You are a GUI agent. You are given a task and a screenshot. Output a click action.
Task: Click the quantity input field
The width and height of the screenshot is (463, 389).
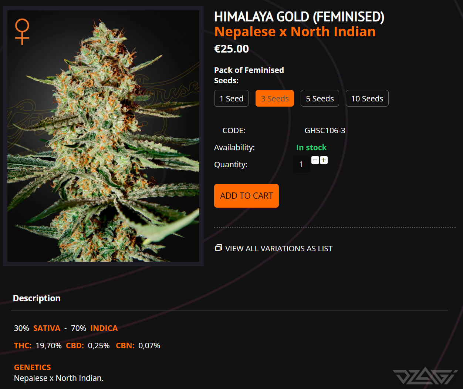pos(301,164)
